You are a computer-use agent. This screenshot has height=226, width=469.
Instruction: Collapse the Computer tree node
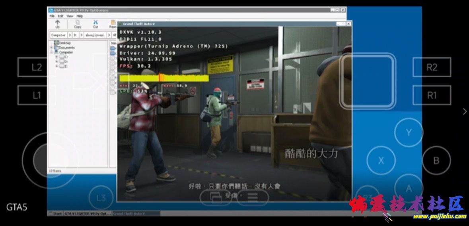(51, 52)
